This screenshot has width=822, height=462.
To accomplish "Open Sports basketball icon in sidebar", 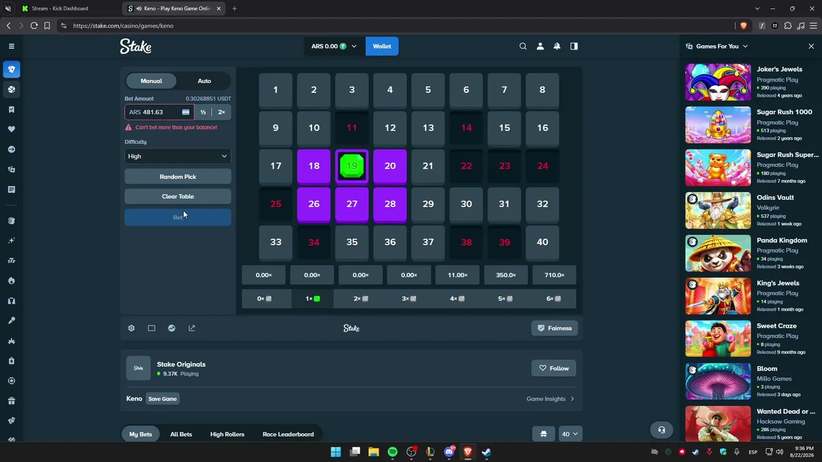I will pyautogui.click(x=12, y=89).
